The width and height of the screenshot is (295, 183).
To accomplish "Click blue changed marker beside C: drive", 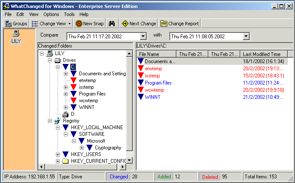I will point(66,67).
